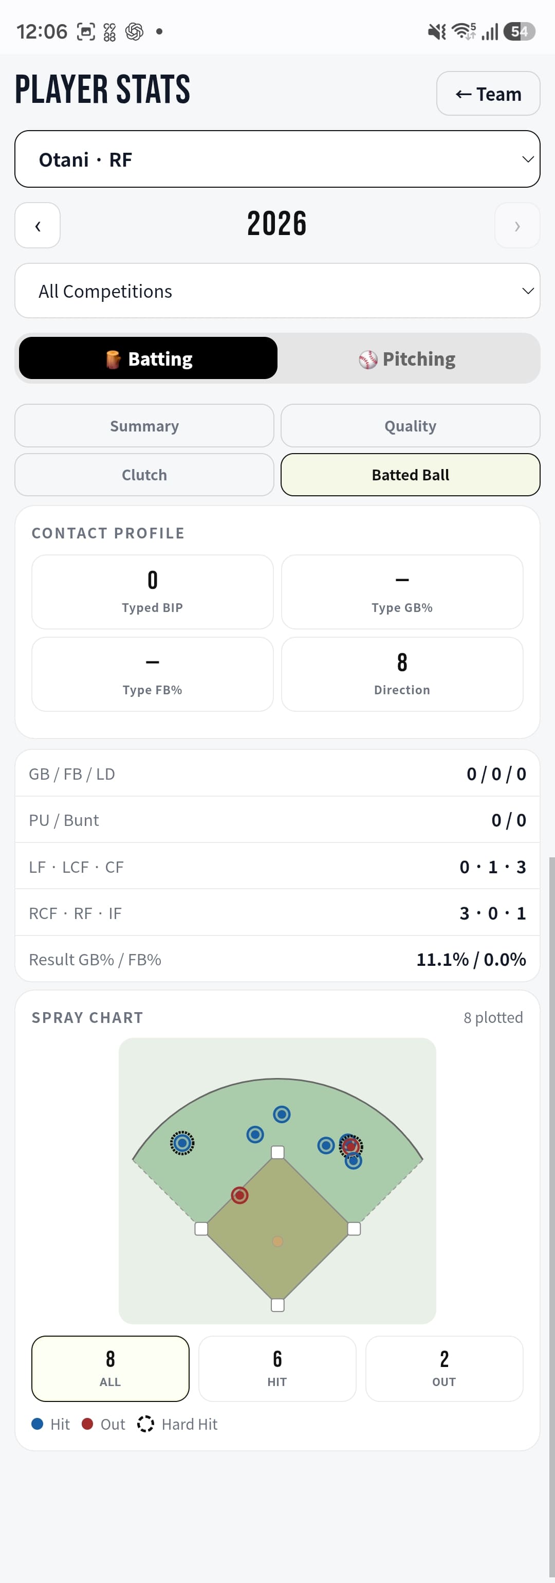Click the dashed Hard Hit circle in legend
The width and height of the screenshot is (555, 1583).
coord(146,1423)
